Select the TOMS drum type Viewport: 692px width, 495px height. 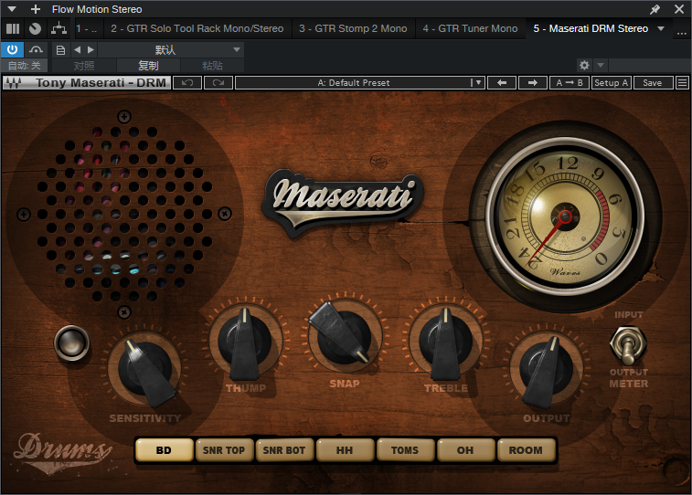click(405, 450)
